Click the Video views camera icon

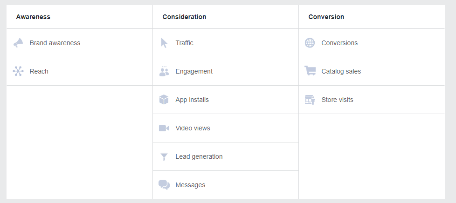click(x=164, y=128)
